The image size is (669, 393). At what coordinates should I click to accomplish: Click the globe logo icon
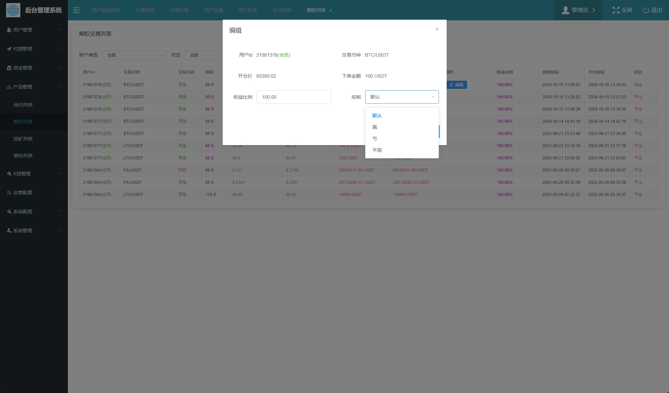coord(13,10)
